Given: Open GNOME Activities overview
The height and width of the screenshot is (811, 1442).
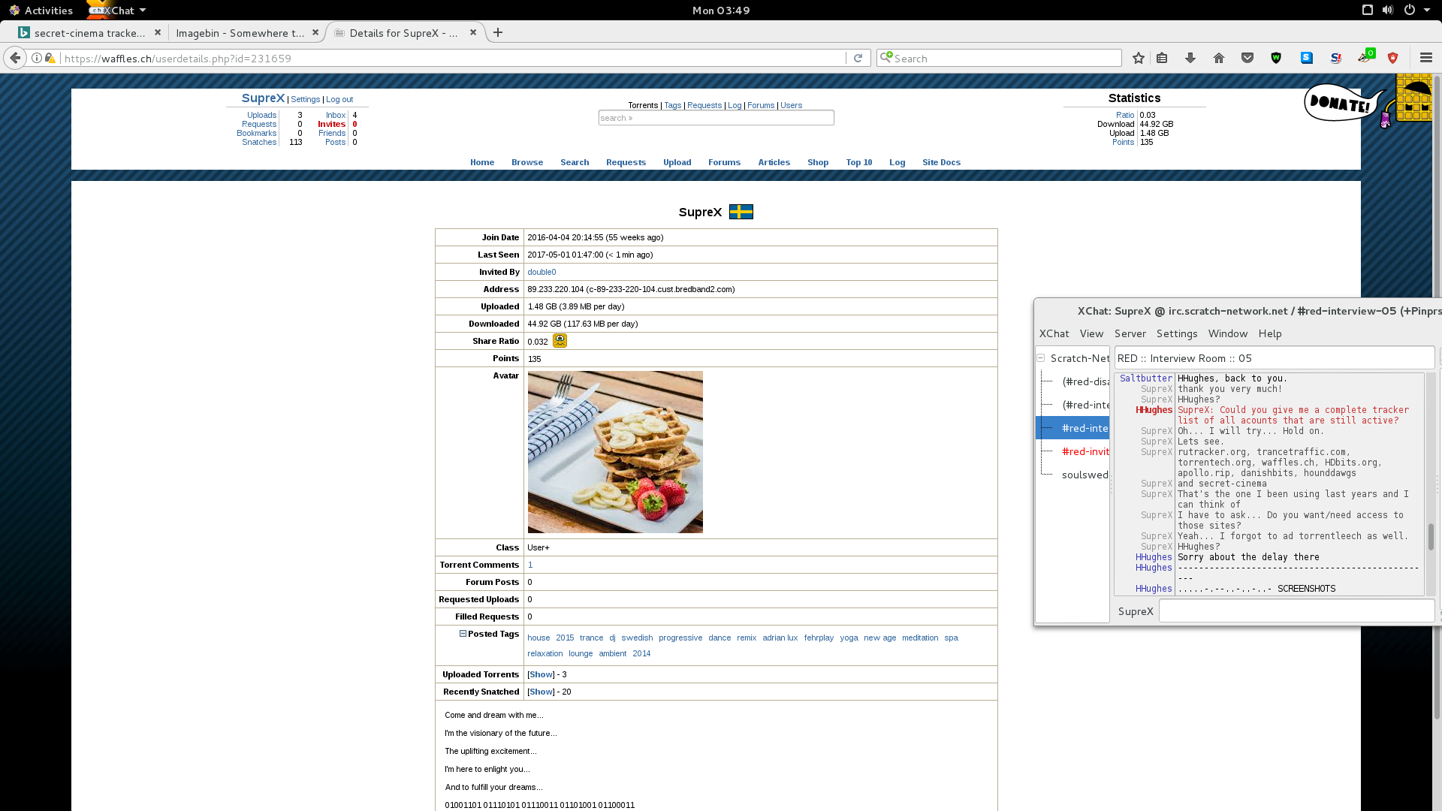Looking at the screenshot, I should click(x=41, y=10).
